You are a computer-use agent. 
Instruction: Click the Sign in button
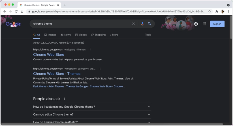coord(217,24)
